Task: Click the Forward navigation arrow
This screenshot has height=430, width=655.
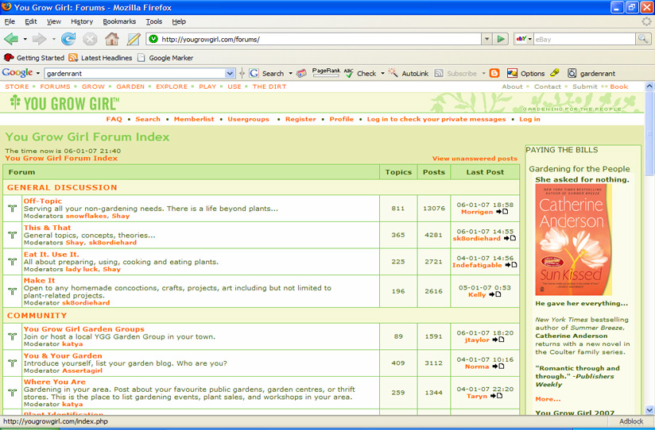Action: click(x=40, y=39)
